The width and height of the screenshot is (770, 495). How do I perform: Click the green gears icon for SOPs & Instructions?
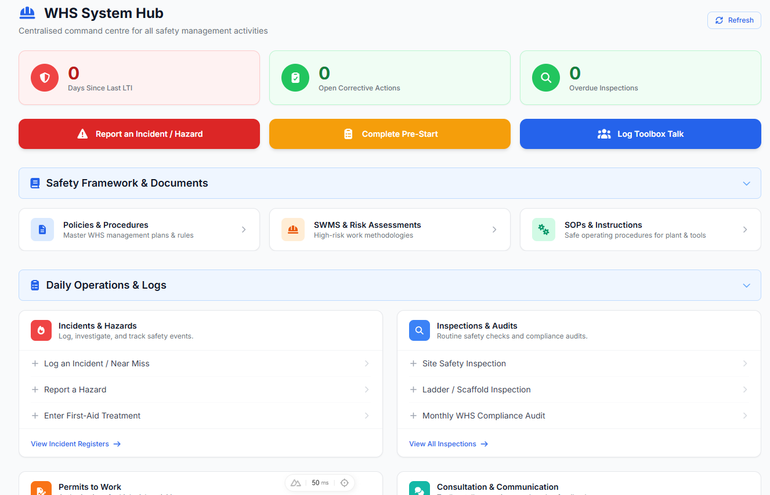[543, 230]
